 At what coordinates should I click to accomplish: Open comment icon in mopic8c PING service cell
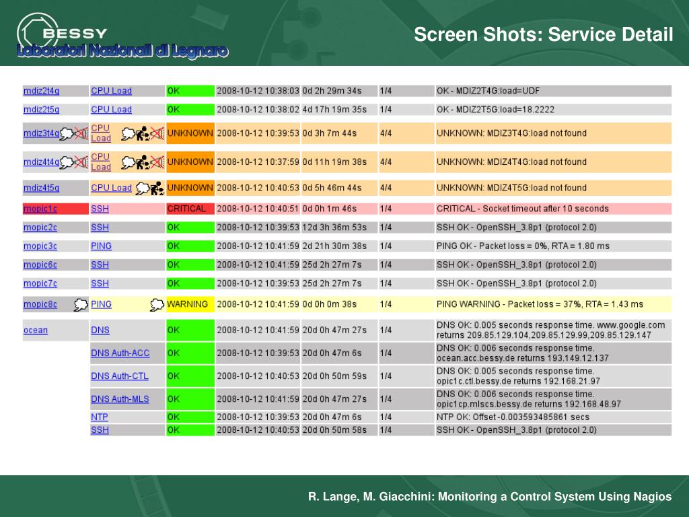157,304
